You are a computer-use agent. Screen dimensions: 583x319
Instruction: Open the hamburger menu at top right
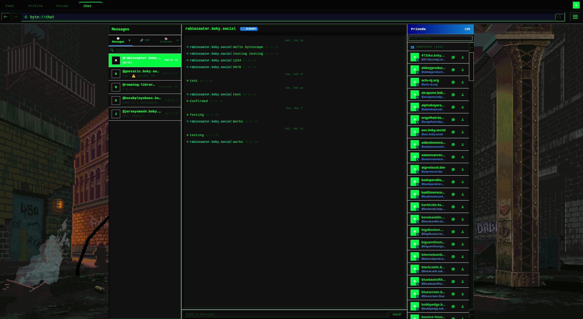tap(575, 17)
